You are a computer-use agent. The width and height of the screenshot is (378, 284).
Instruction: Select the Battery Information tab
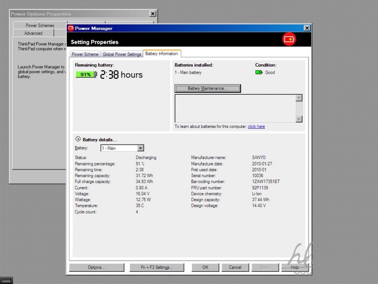coord(162,54)
